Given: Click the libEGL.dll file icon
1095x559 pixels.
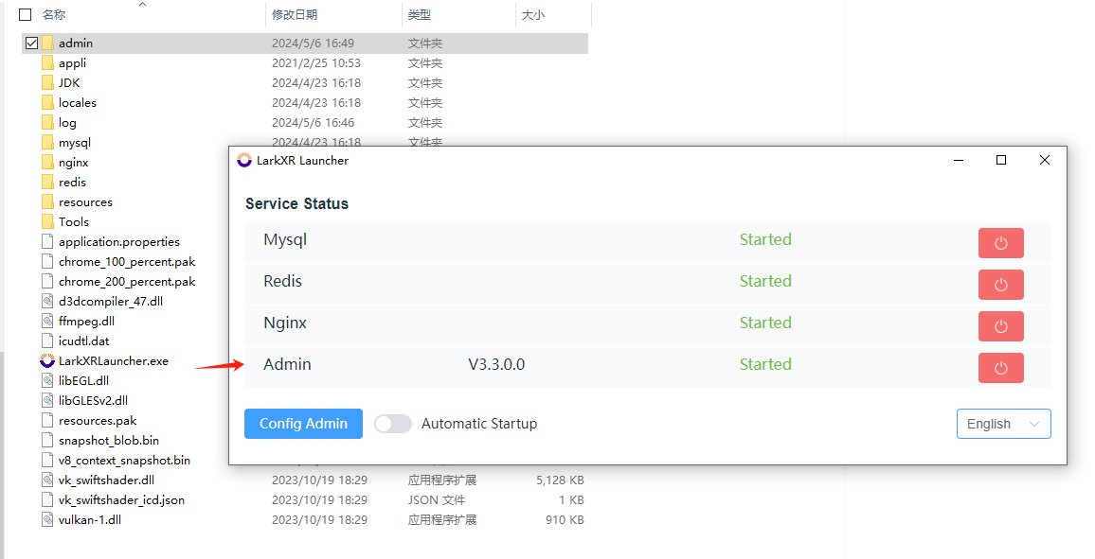Looking at the screenshot, I should [x=47, y=380].
